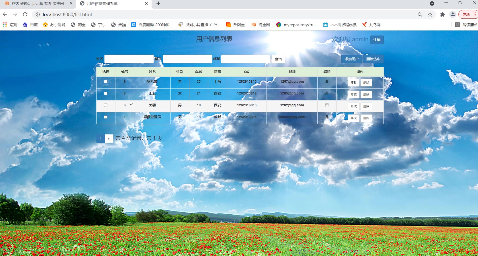
Task: Focus the 籍贯 search field
Action: pos(187,59)
